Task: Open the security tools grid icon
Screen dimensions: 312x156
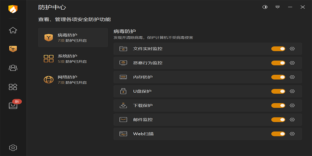Action: (x=13, y=87)
